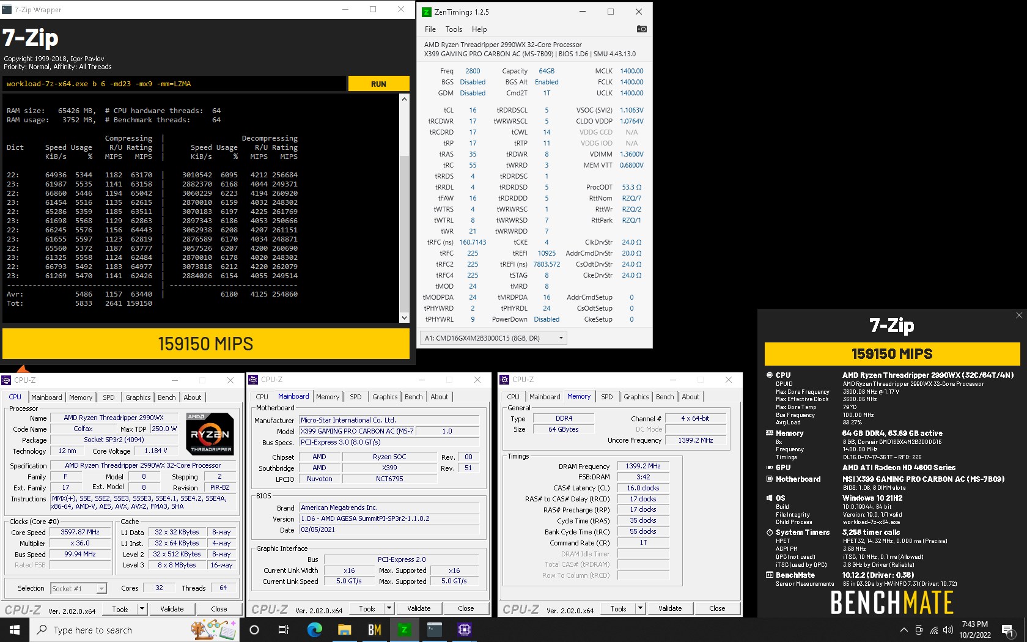Click Validate in CPU-Z Memory window

point(670,608)
